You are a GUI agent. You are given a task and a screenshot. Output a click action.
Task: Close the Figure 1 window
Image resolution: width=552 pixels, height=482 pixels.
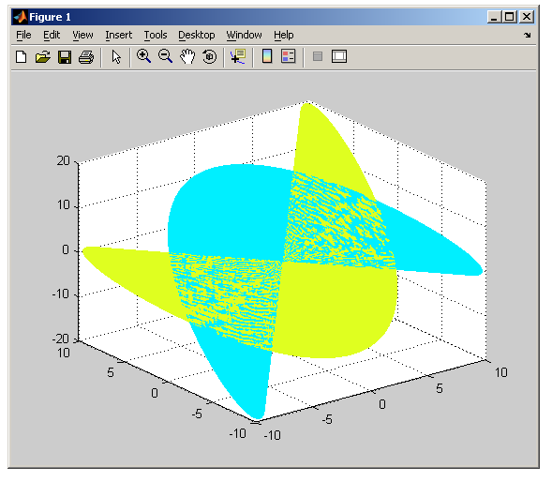pos(527,17)
